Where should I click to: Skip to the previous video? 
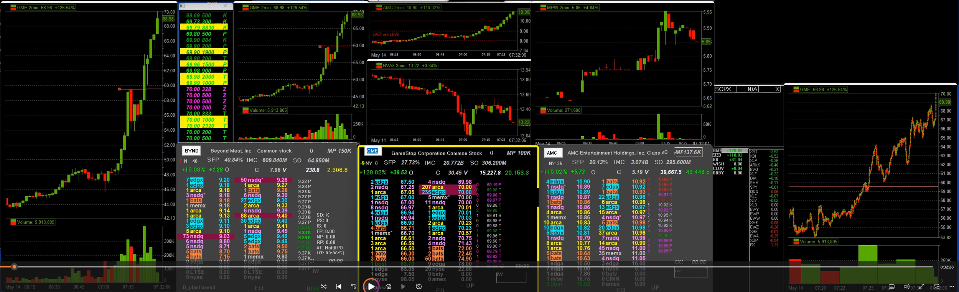point(339,287)
